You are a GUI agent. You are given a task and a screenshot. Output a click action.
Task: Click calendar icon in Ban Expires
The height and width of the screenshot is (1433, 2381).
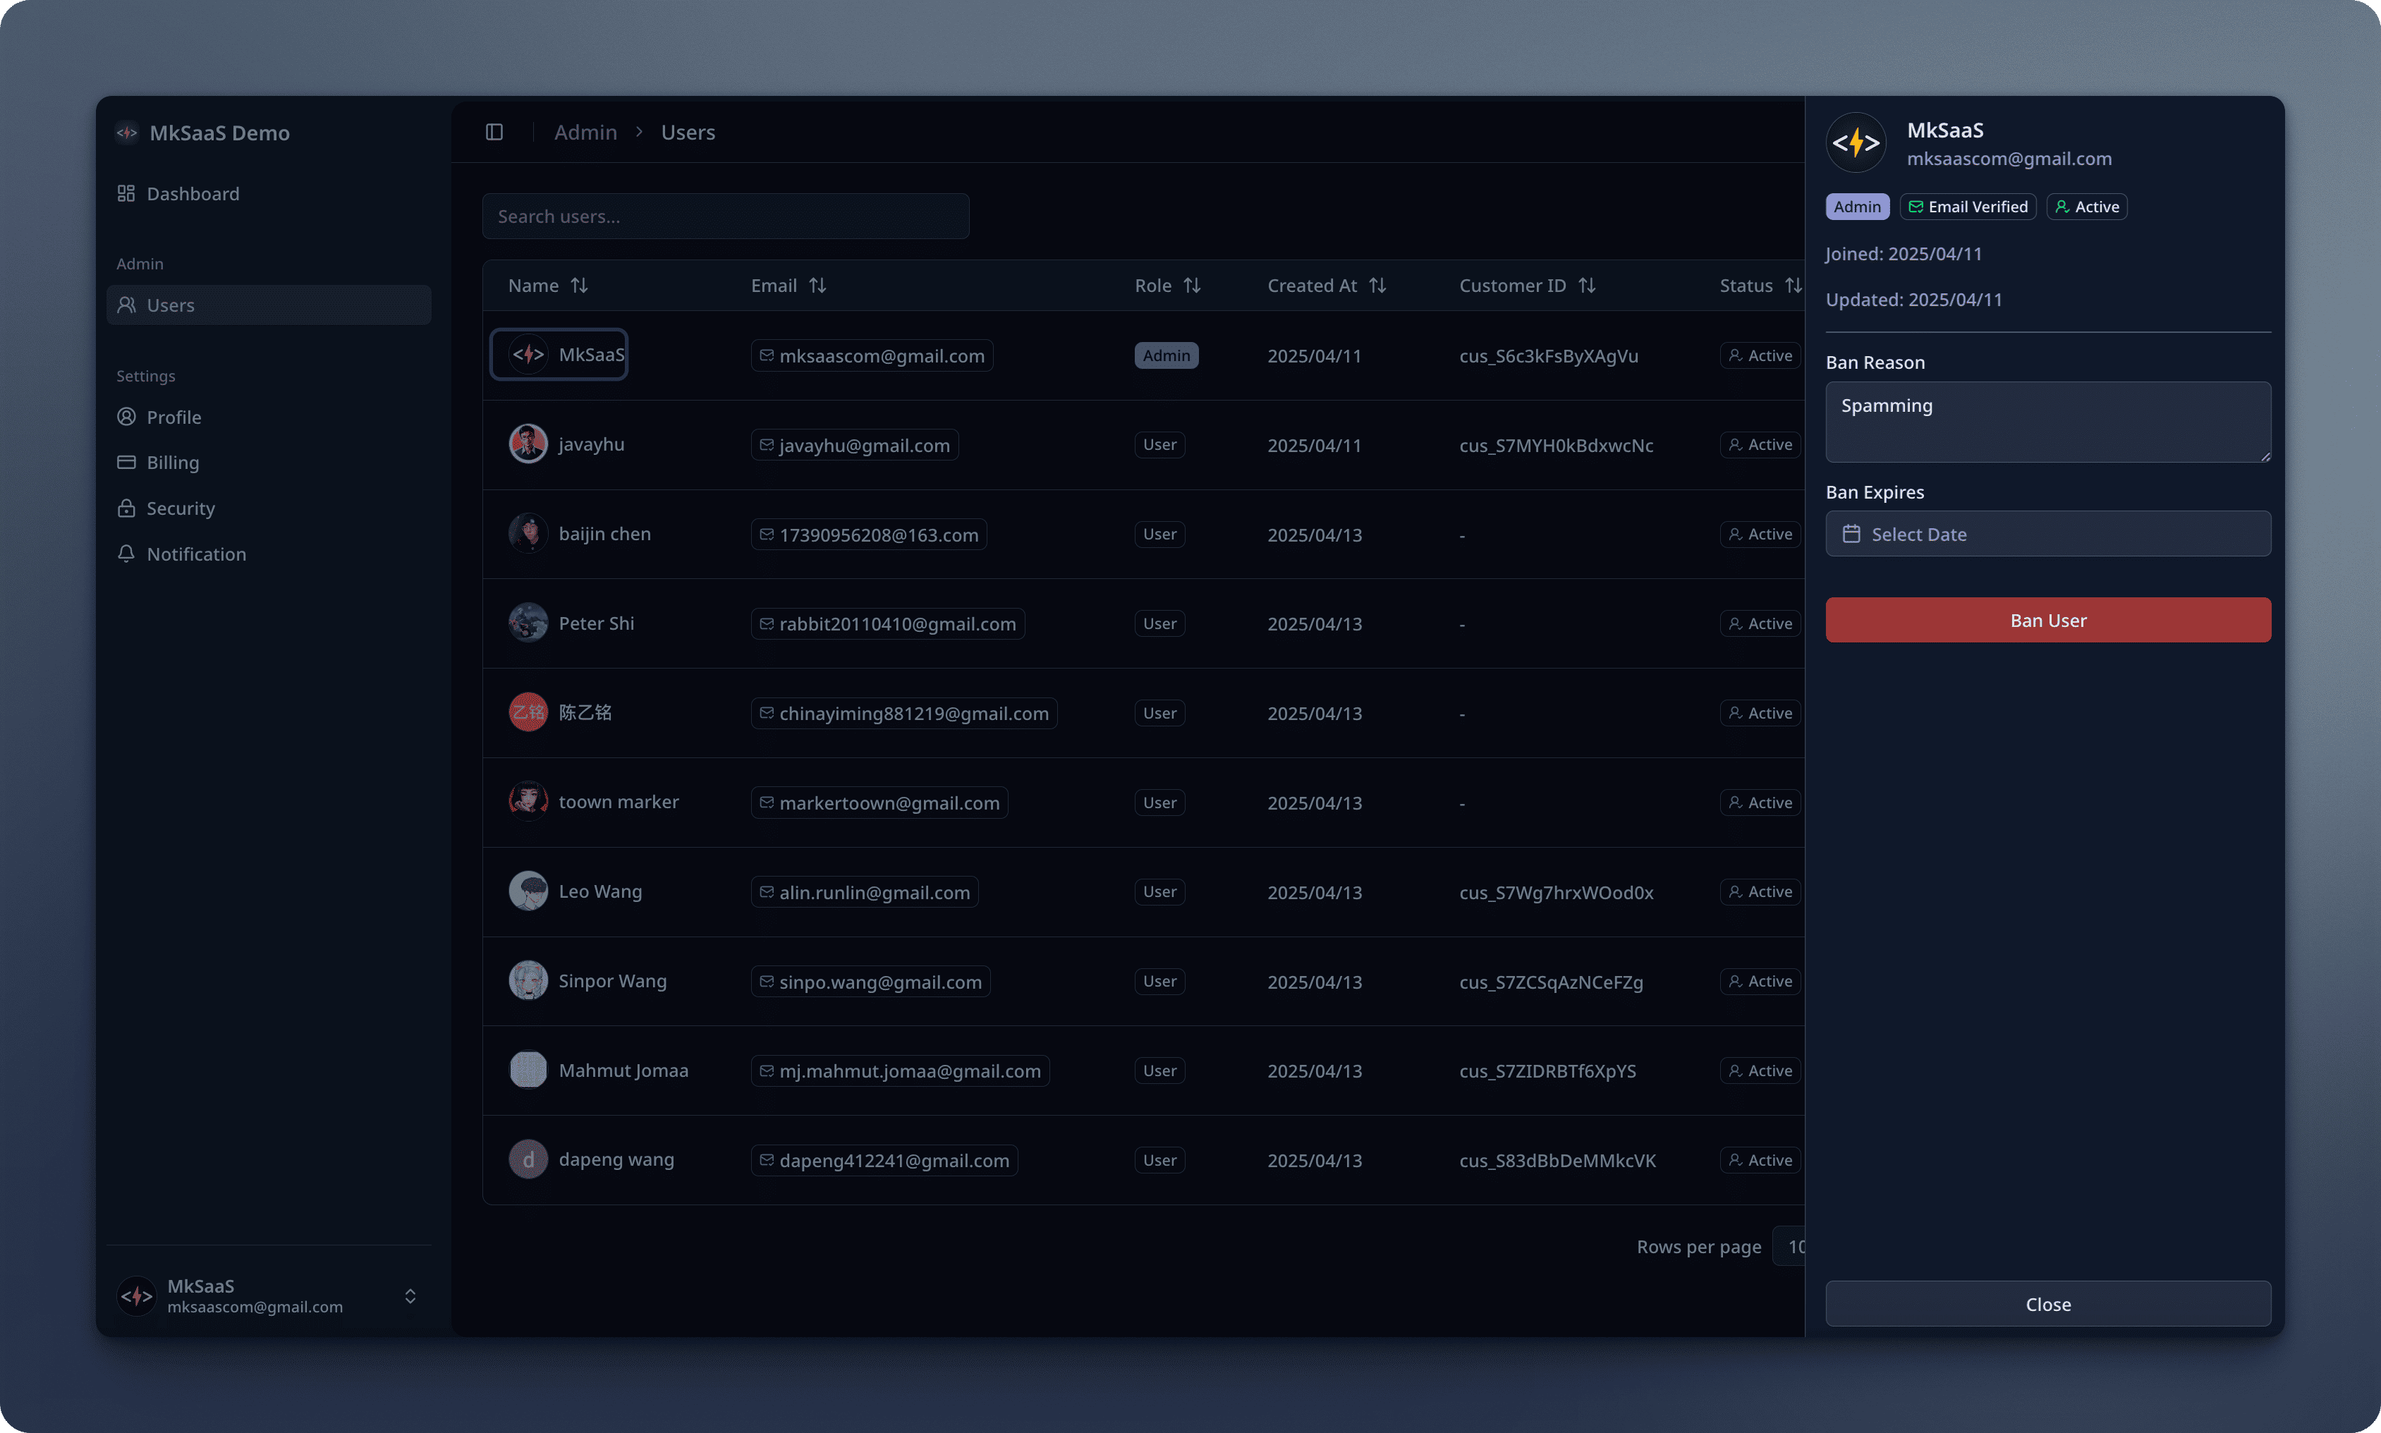tap(1851, 534)
